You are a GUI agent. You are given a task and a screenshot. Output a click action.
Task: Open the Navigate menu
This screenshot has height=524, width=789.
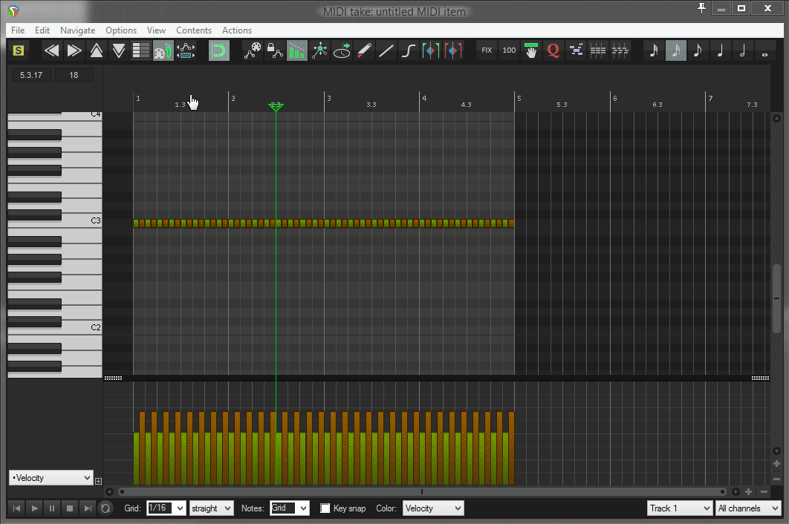click(x=77, y=30)
